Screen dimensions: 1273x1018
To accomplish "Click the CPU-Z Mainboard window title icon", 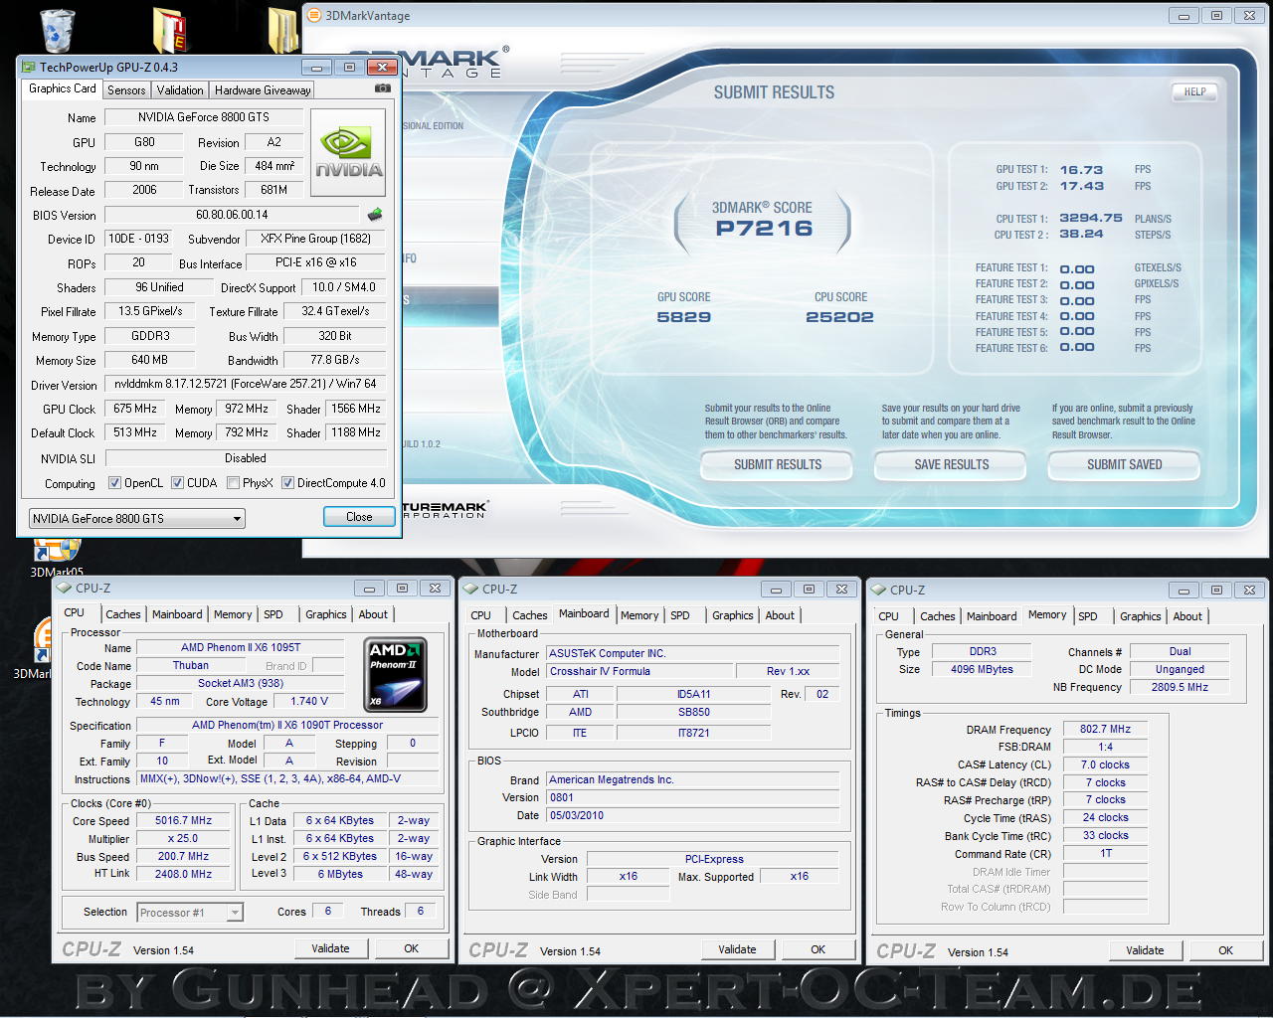I will pos(471,589).
